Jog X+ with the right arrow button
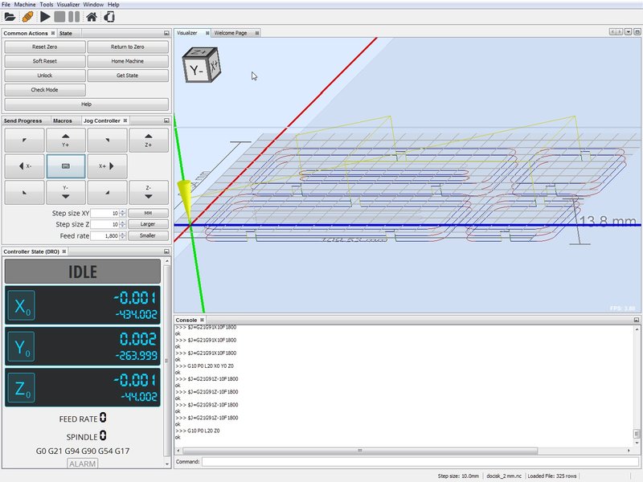The width and height of the screenshot is (643, 482). (107, 166)
